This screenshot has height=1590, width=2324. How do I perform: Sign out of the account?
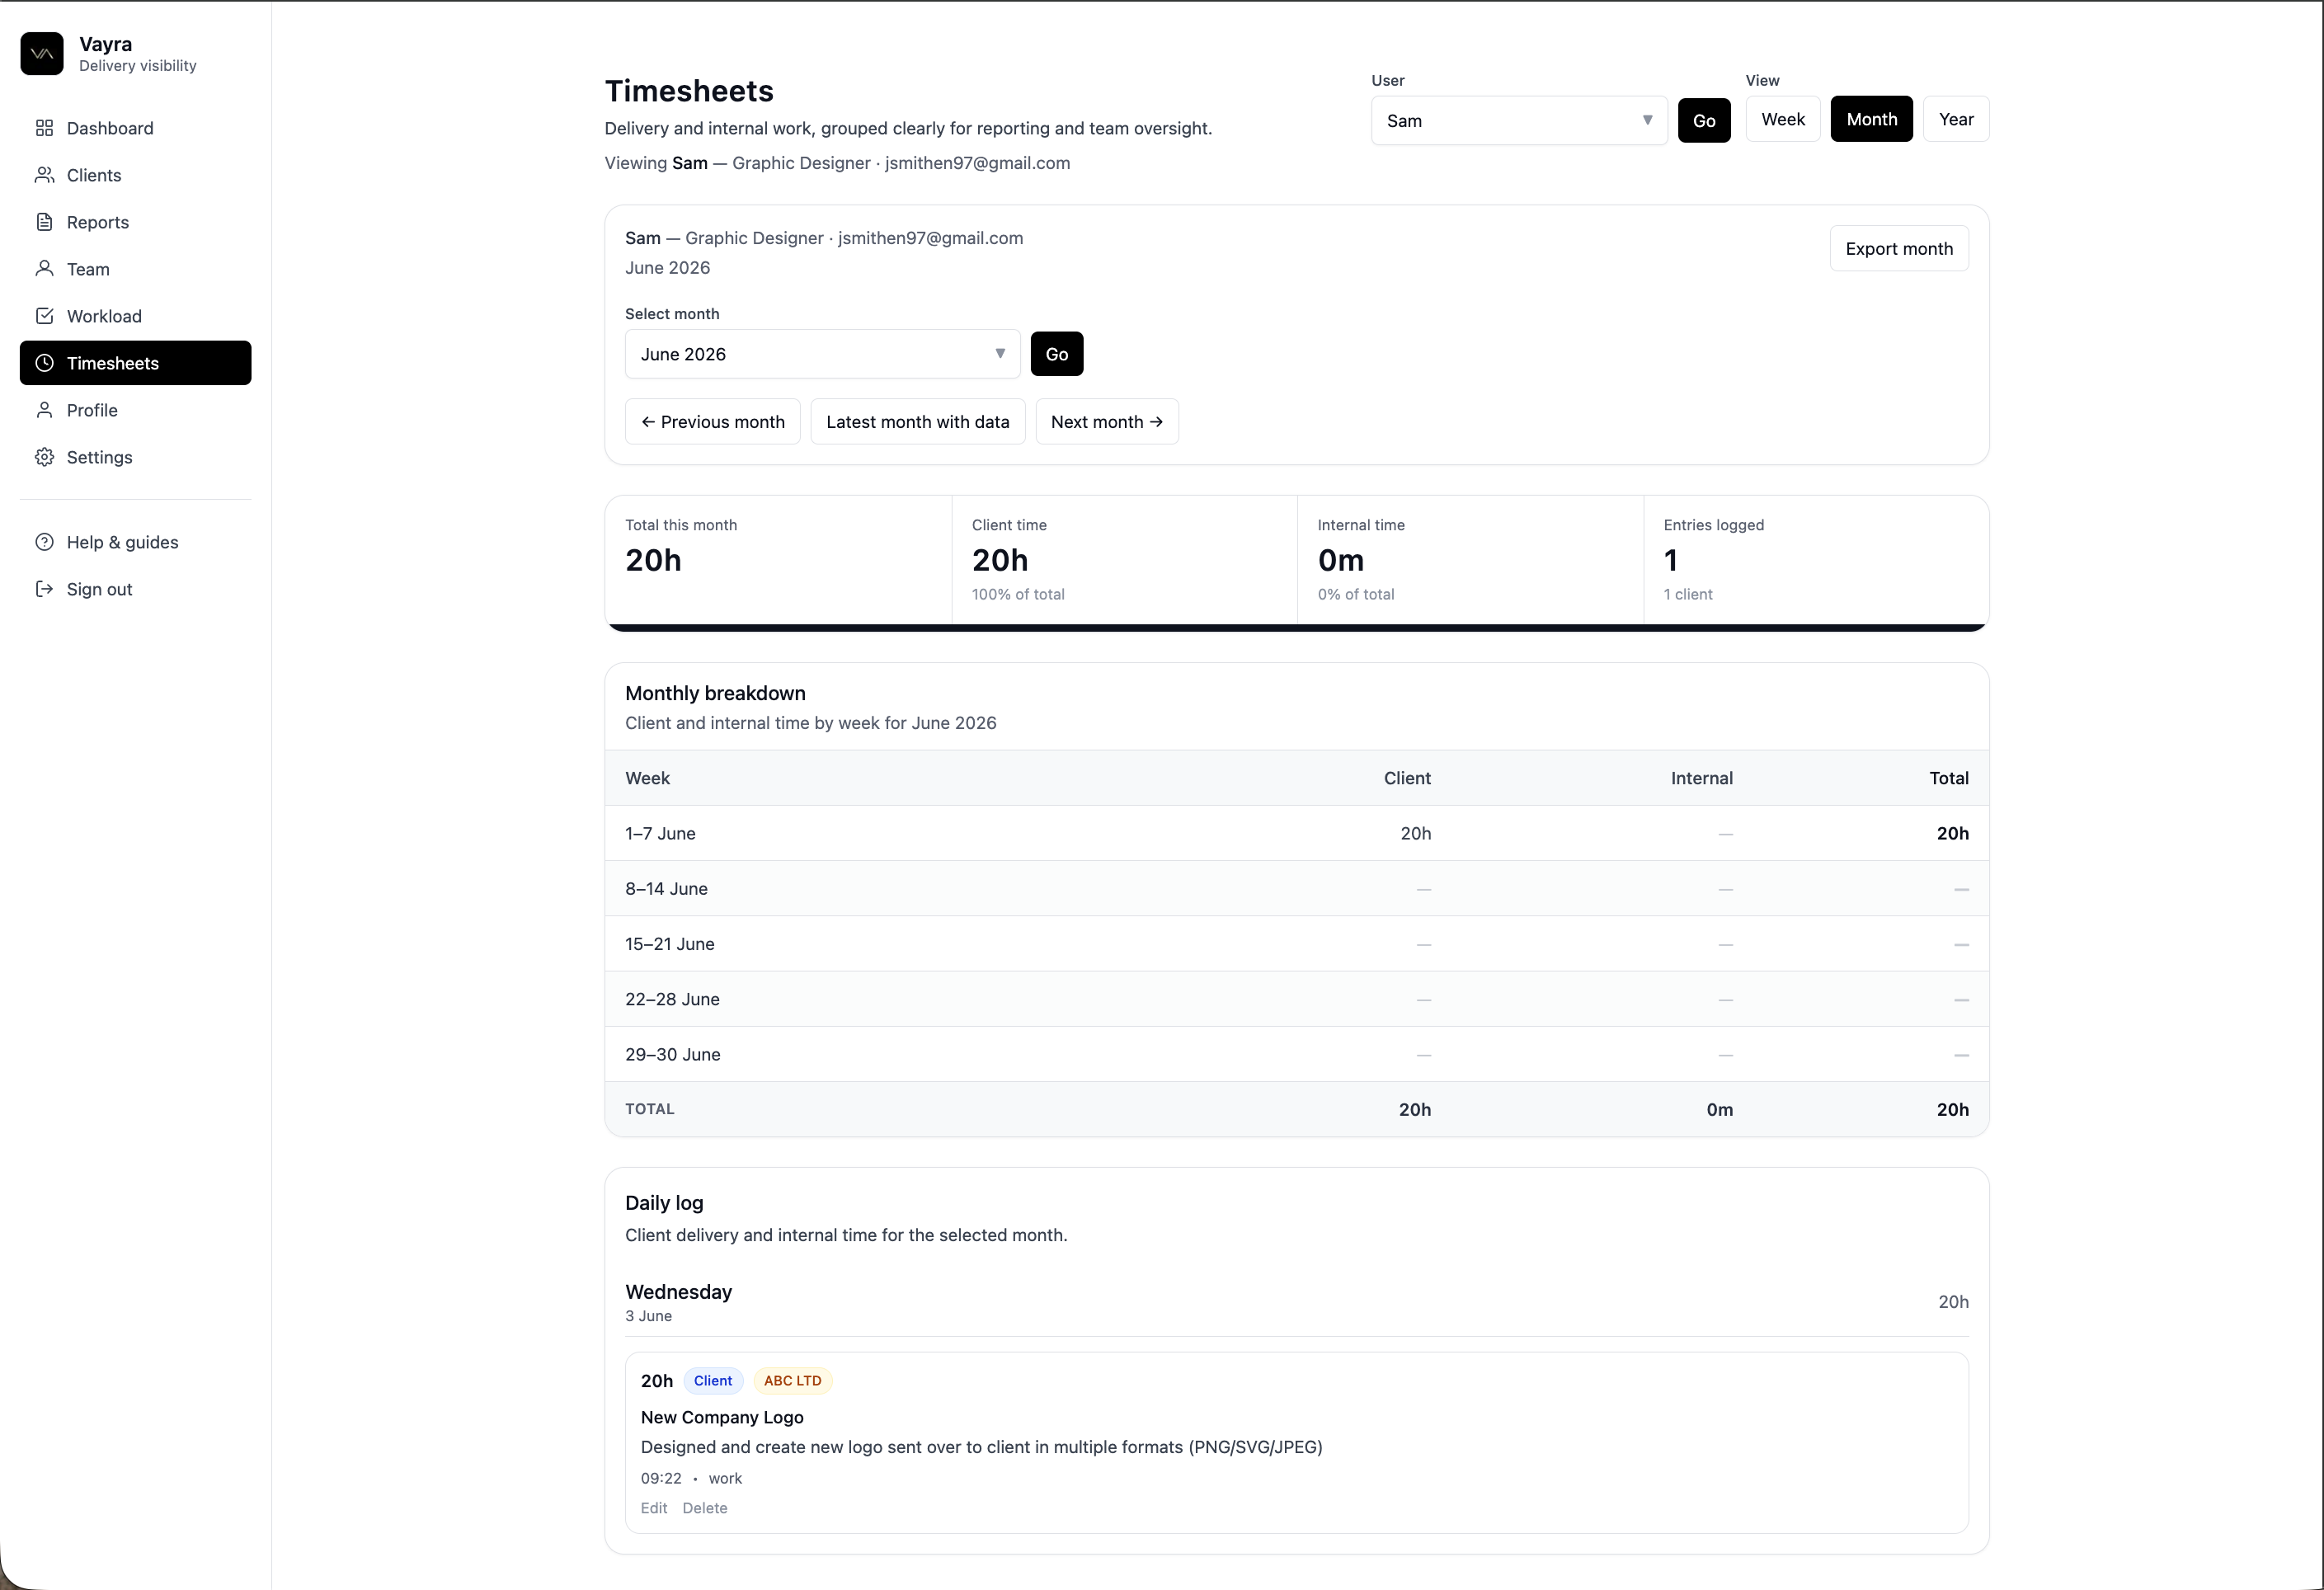(x=135, y=589)
